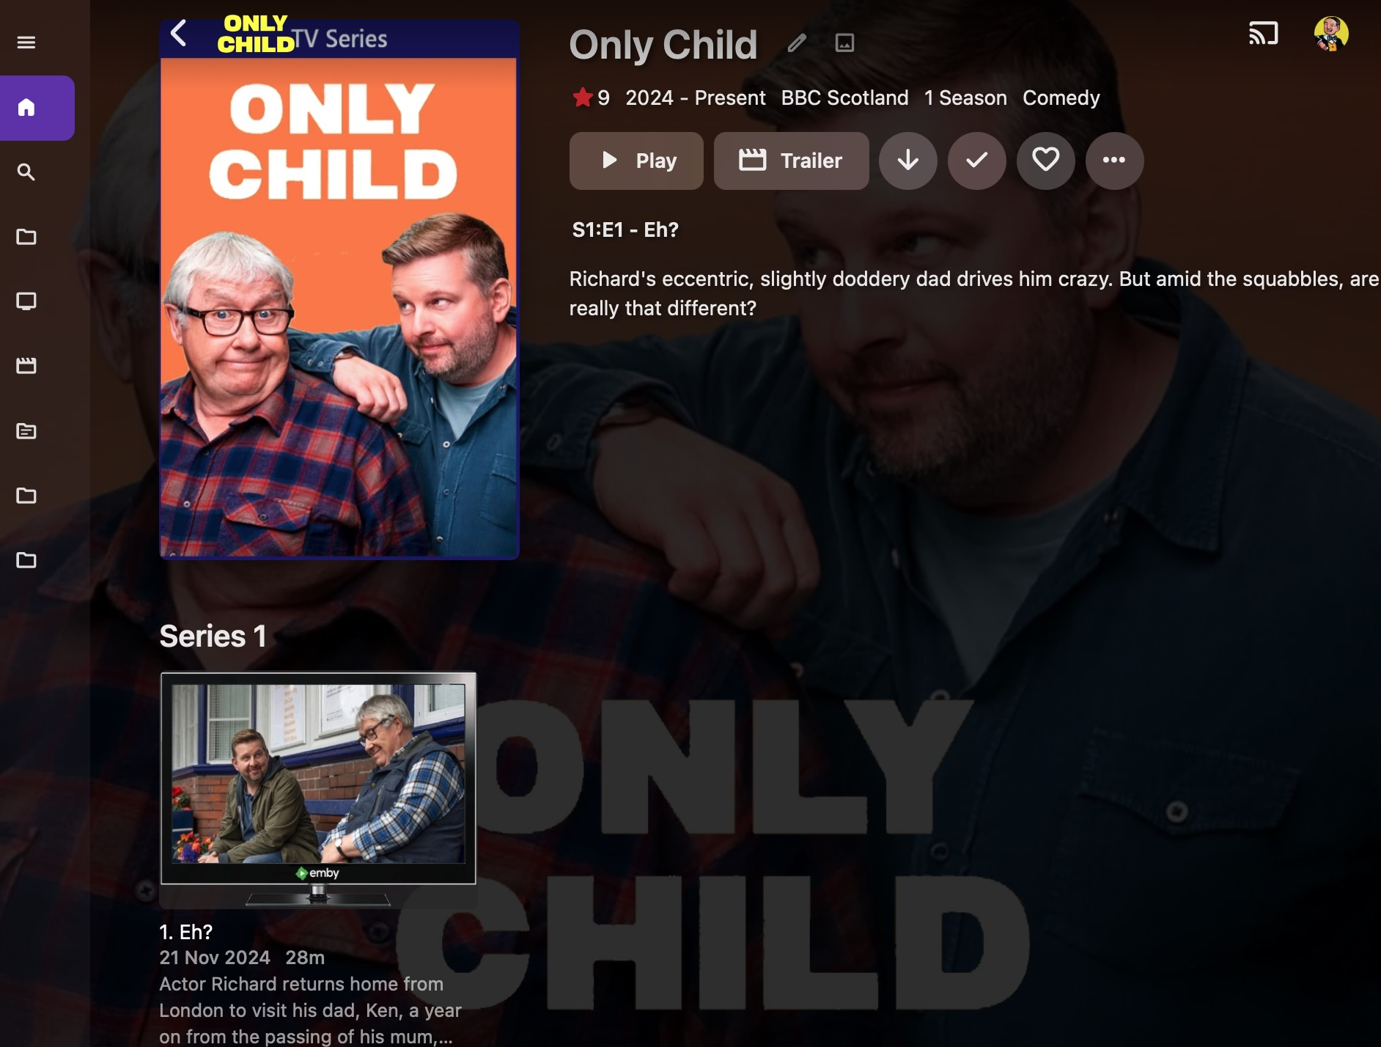The width and height of the screenshot is (1381, 1047).
Task: Open the movies clapperboard sidebar icon
Action: (x=26, y=366)
